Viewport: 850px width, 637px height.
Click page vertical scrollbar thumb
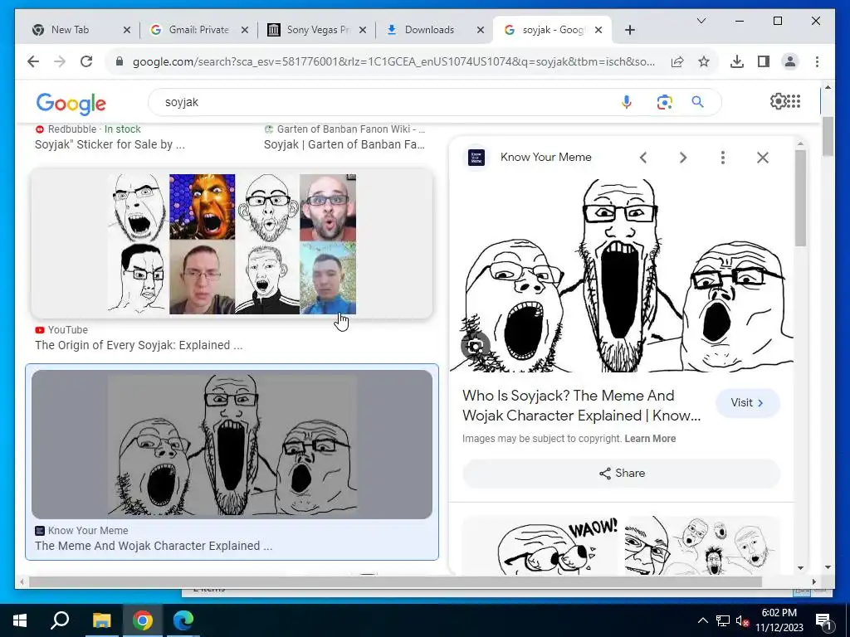(828, 136)
